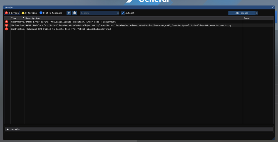
Task: Click the error icon on the Coherent GT row
Action: tap(6, 29)
